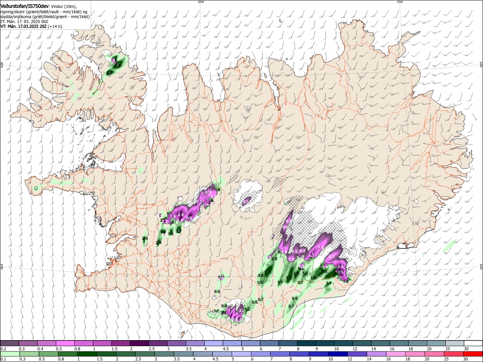Select the 2.9 precipitation value in Westfjords
This screenshot has width=483, height=362.
click(x=118, y=65)
